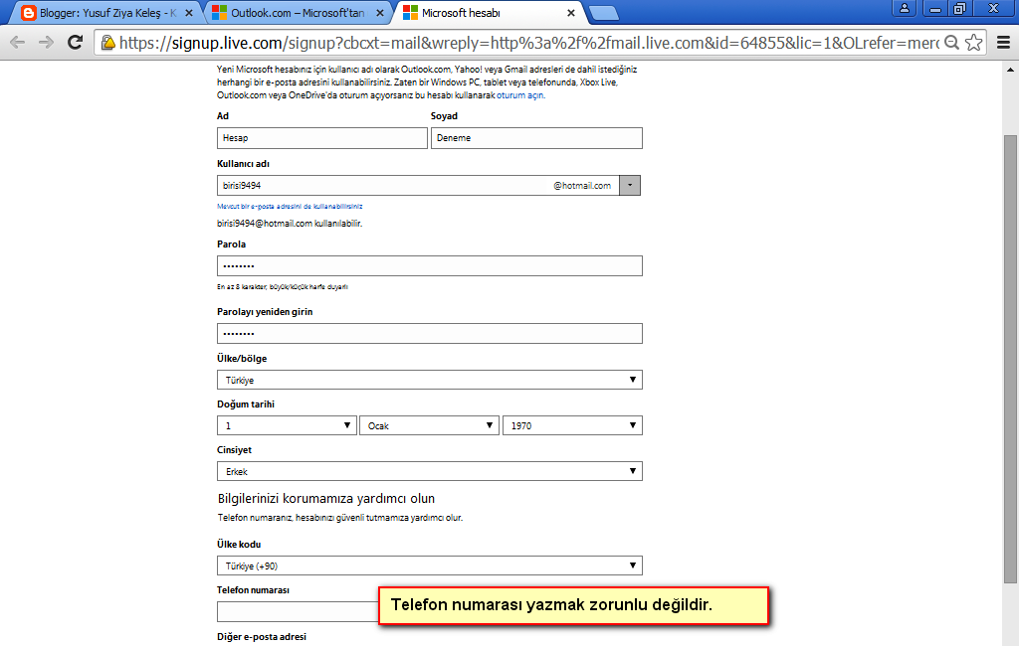Click the 'Bilgilerinizi korumamıza yardımcı olun' heading
This screenshot has height=646, width=1019.
tap(326, 499)
